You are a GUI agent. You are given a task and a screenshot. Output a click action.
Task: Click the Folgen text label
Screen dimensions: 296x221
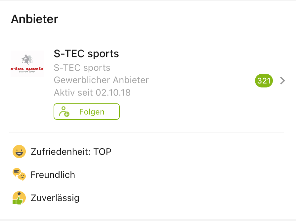pyautogui.click(x=92, y=112)
